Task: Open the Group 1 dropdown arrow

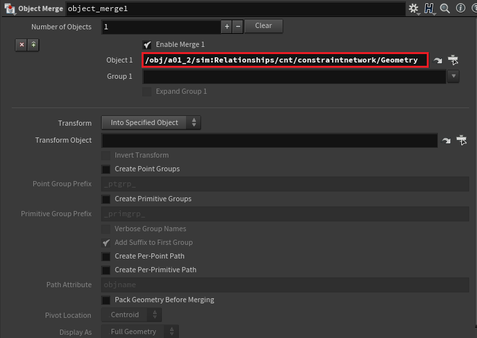Action: click(454, 76)
